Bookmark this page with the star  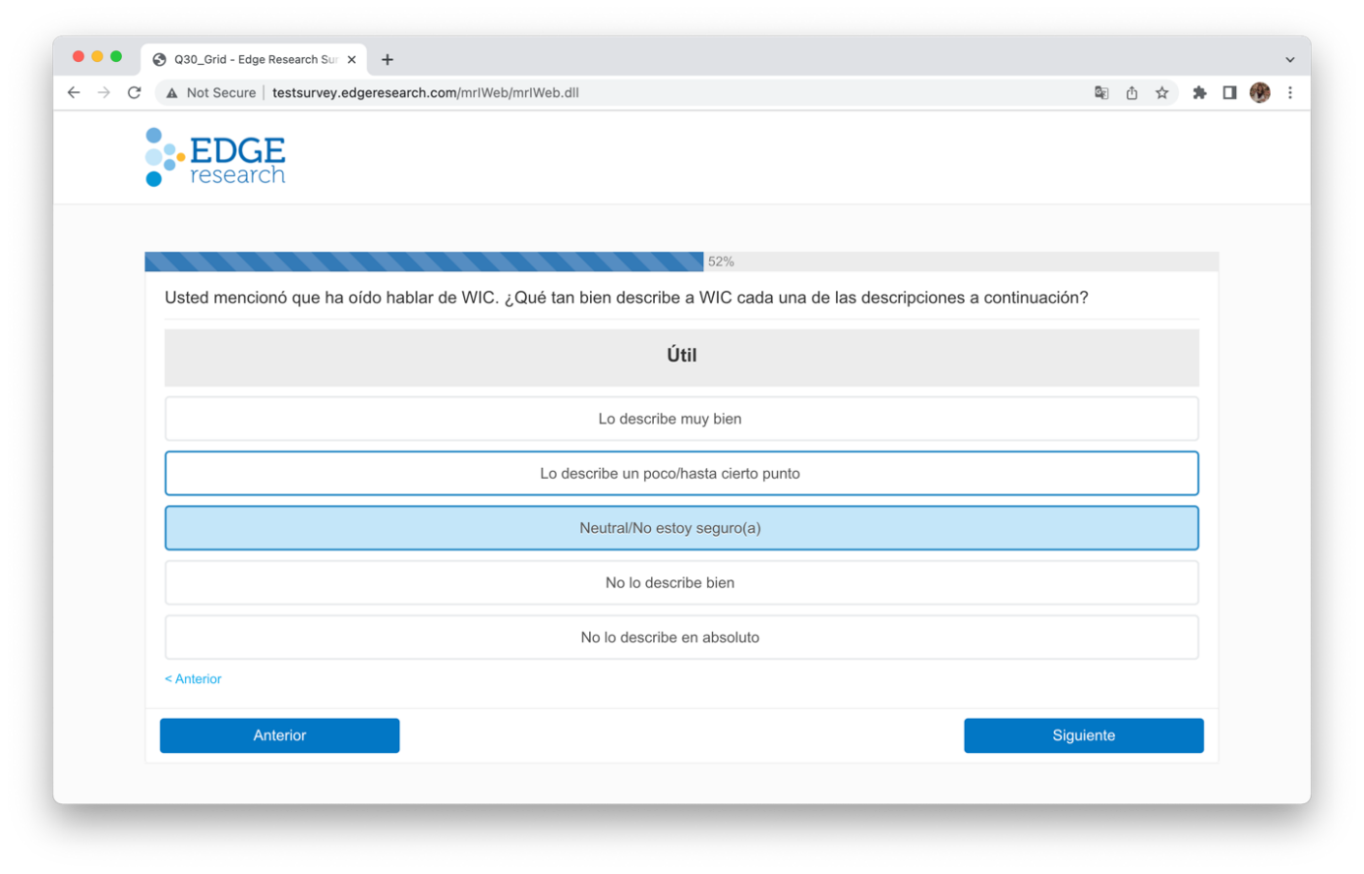[x=1162, y=92]
